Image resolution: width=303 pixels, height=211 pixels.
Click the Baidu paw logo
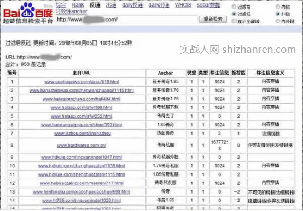pos(28,10)
